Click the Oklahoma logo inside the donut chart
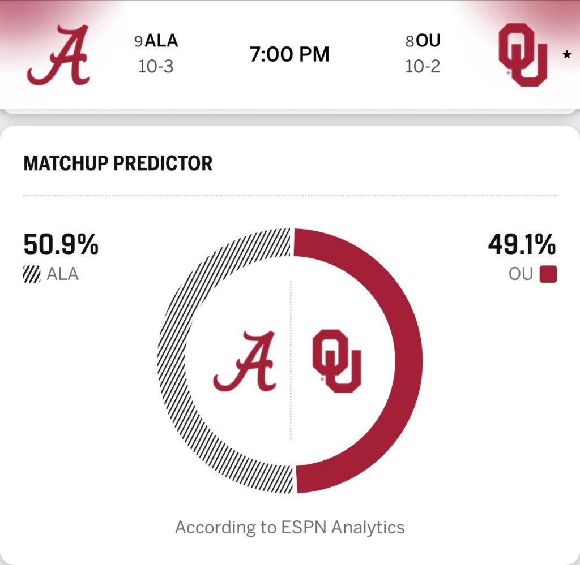The image size is (580, 565). coord(336,361)
